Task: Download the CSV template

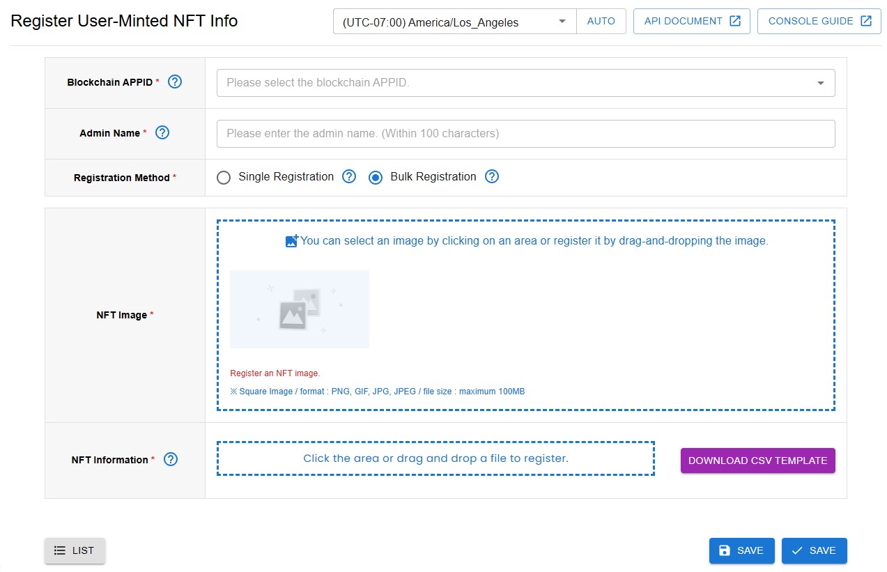Action: coord(757,461)
